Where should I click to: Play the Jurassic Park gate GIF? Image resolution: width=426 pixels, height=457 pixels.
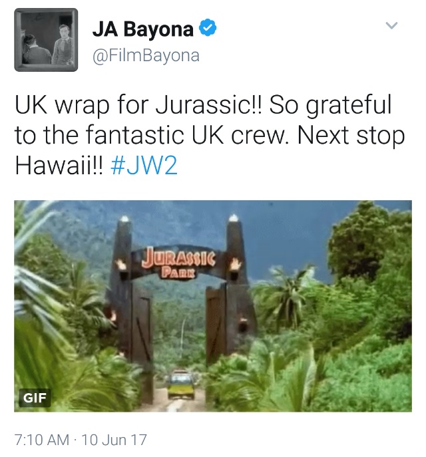pos(213,306)
